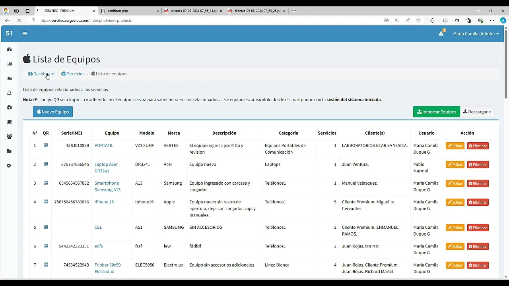
Task: Open the settings gear sidebar icon
Action: coord(9,166)
